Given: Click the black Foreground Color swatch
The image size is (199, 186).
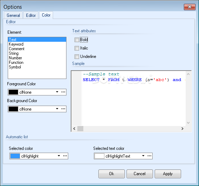Looking at the screenshot, I should tap(13, 92).
